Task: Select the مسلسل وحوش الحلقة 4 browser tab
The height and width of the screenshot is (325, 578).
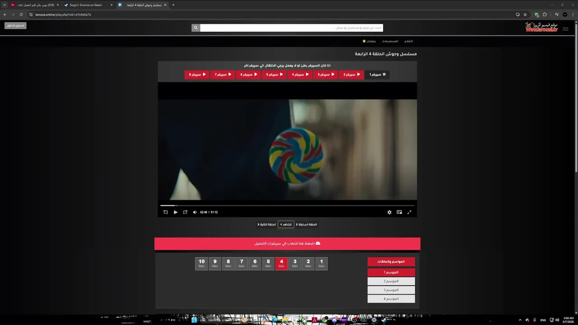Action: 142,5
